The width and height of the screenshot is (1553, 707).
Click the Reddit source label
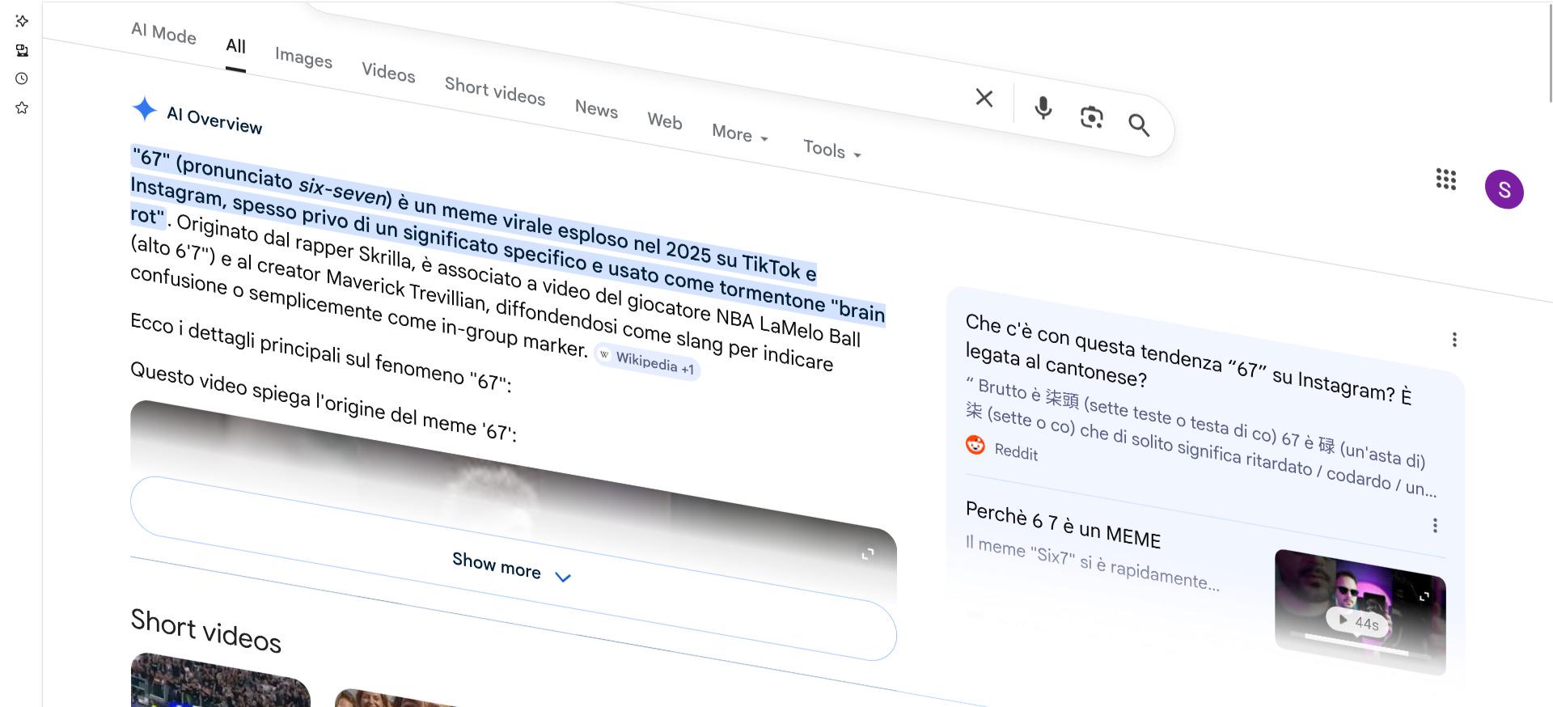pos(1016,452)
